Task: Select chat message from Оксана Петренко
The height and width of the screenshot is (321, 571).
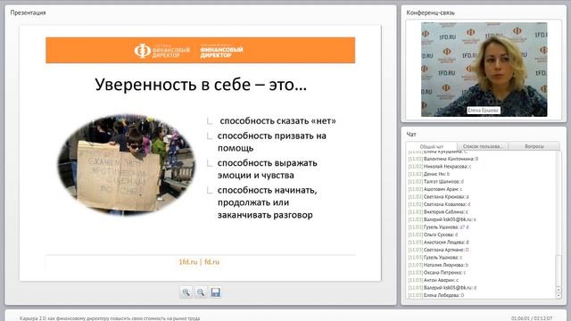Action: pyautogui.click(x=437, y=273)
